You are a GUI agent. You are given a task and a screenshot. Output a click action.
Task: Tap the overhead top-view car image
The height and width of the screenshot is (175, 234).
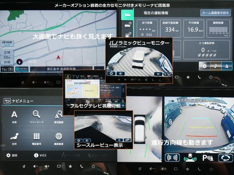click(x=140, y=129)
